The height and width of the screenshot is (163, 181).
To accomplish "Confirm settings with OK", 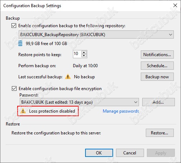I will [99, 153].
